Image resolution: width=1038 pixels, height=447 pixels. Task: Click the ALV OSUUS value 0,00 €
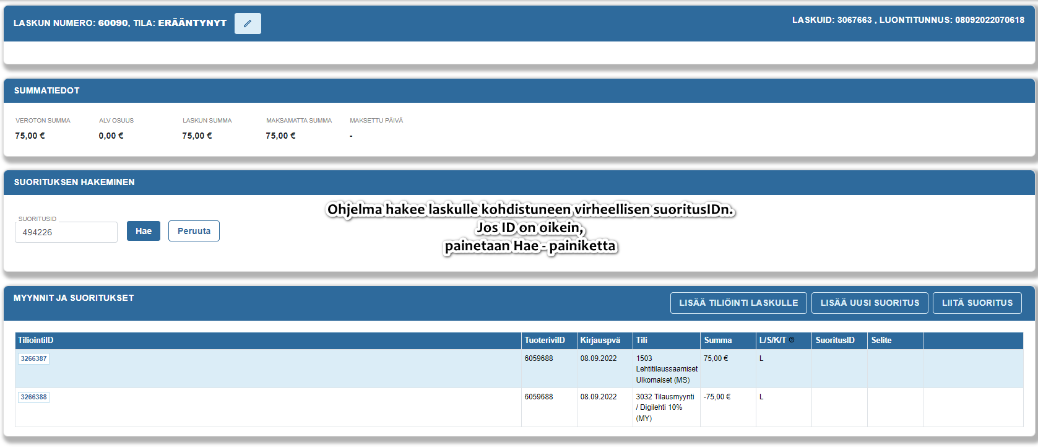[x=111, y=136]
